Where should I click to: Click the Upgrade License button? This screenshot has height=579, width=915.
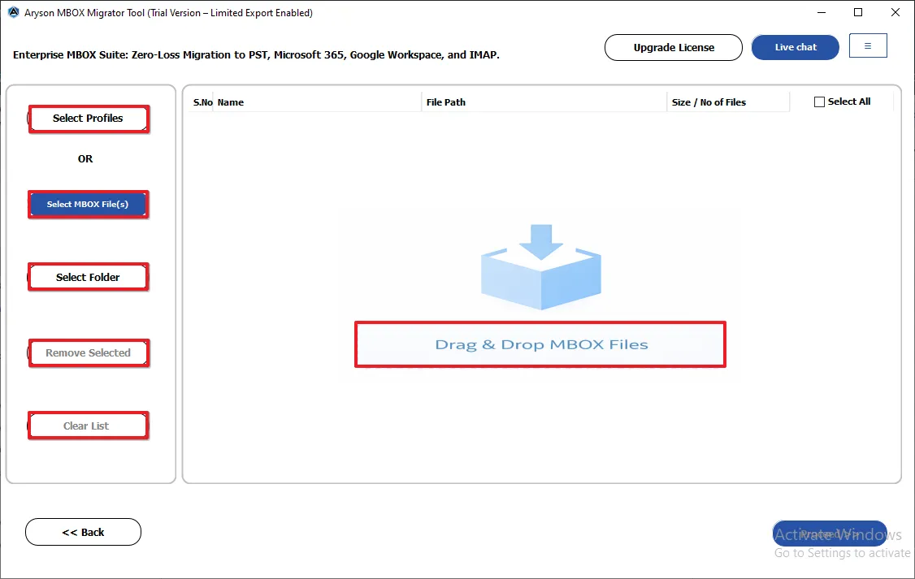pos(674,47)
